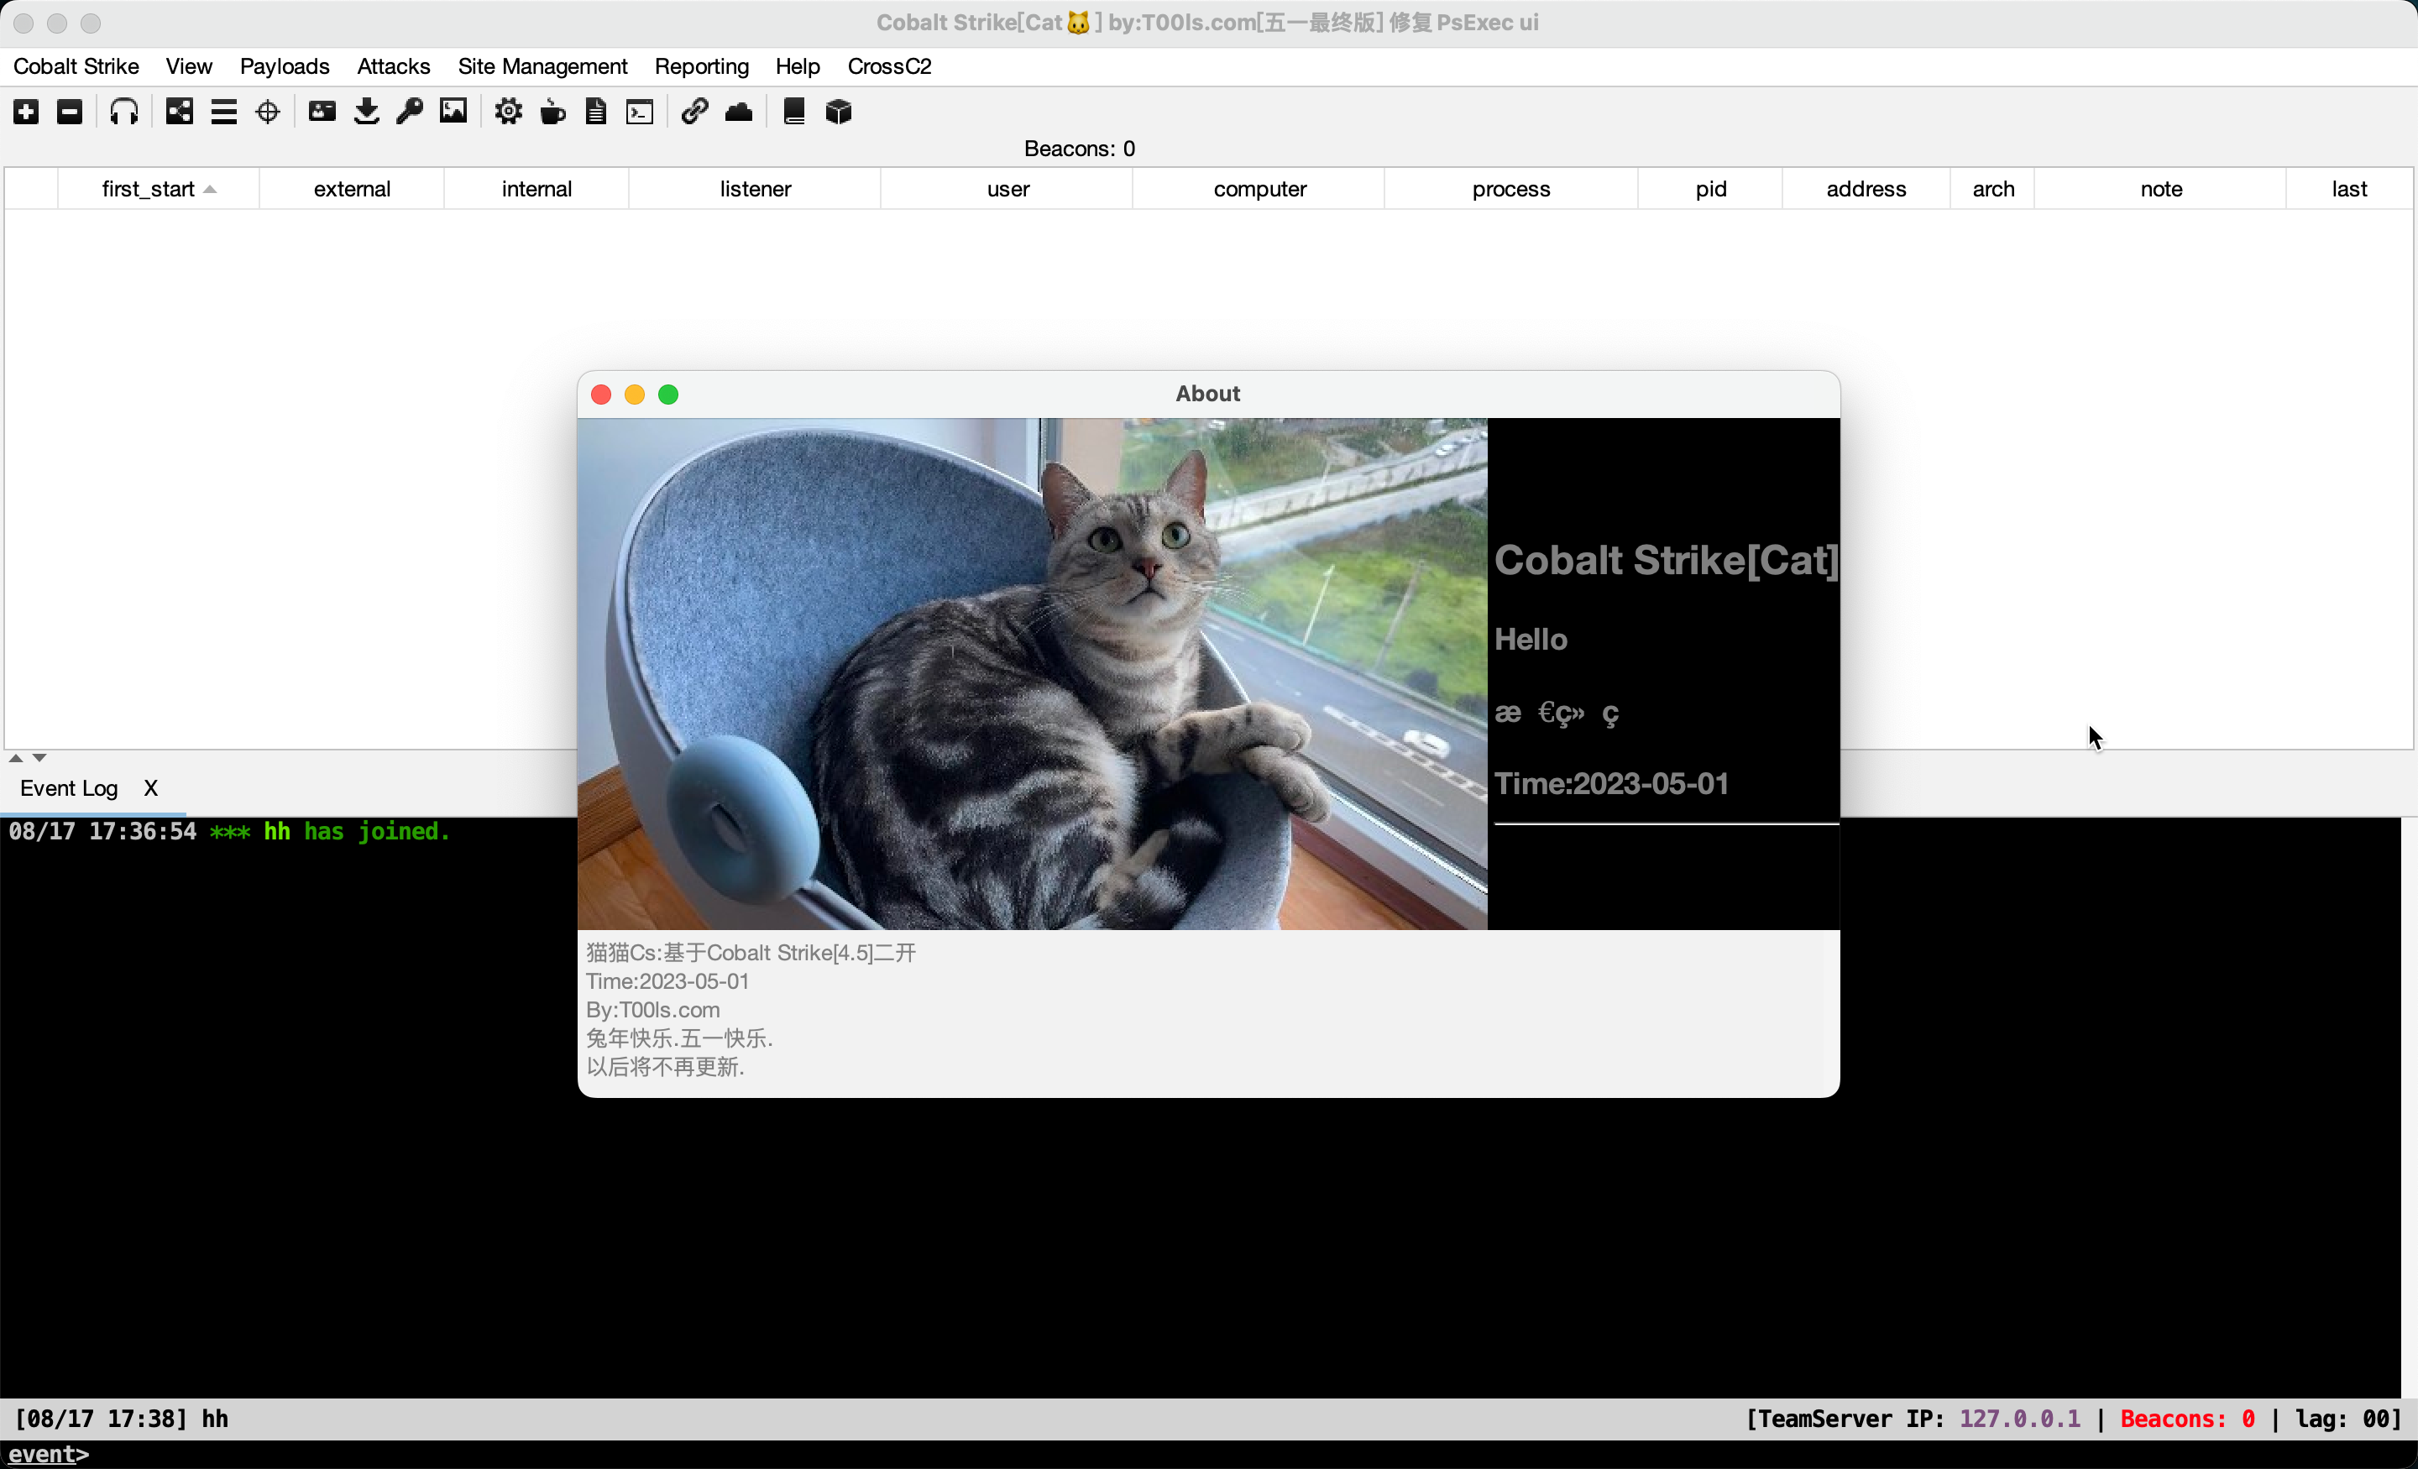The height and width of the screenshot is (1469, 2418).
Task: Open downloaded files arrow icon
Action: point(366,112)
